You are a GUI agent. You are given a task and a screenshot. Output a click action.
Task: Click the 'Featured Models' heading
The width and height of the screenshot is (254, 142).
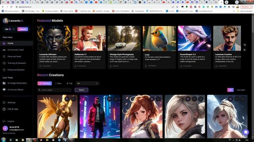pos(50,21)
